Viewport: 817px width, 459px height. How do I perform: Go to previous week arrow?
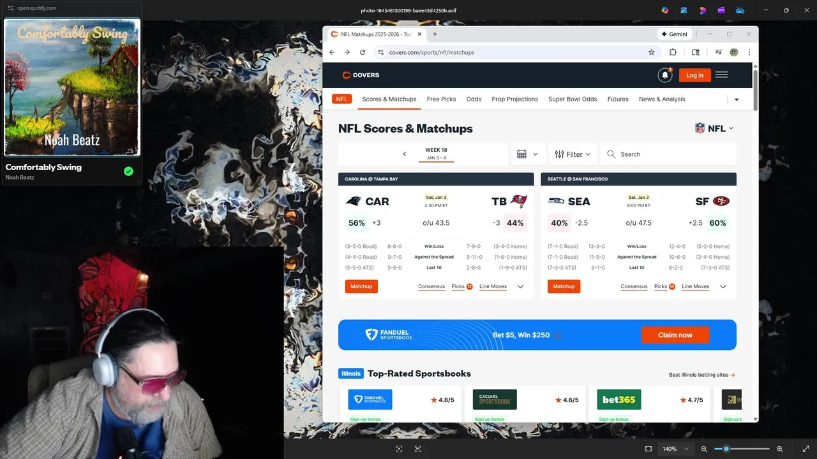click(404, 154)
